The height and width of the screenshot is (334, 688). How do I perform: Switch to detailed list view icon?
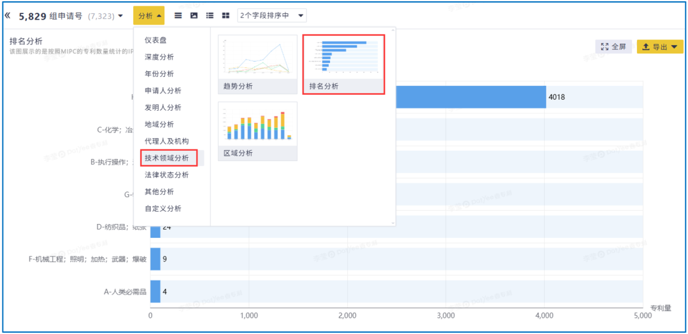tap(210, 15)
